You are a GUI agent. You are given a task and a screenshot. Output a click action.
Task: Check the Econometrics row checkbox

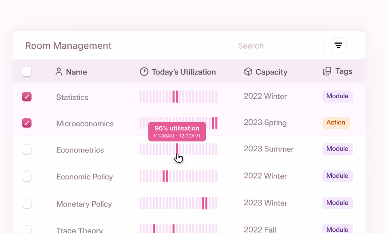point(27,149)
